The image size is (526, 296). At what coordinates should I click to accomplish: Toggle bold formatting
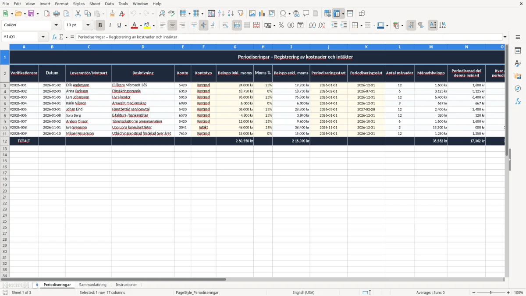tap(100, 25)
